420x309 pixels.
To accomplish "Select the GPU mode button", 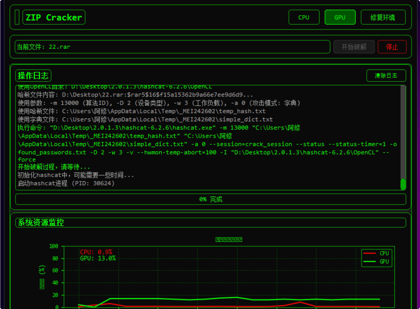I will (x=340, y=17).
